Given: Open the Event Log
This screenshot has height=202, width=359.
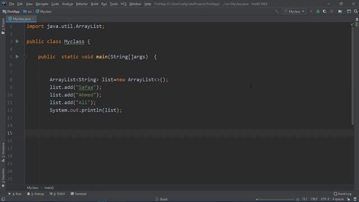Looking at the screenshot, I should coord(343,194).
